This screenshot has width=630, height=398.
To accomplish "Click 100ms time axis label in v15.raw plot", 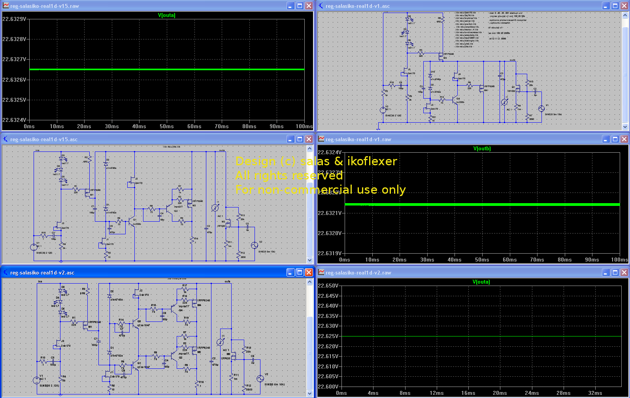I will pos(304,127).
